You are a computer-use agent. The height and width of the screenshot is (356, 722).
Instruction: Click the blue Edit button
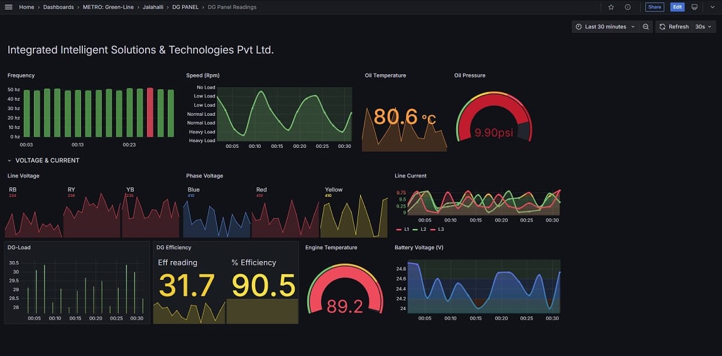pos(677,7)
